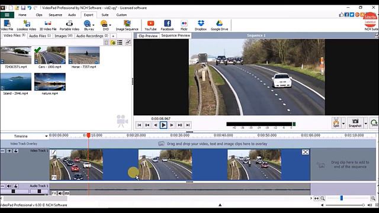379x213 pixels.
Task: Export to Dropbox
Action: coord(201,25)
